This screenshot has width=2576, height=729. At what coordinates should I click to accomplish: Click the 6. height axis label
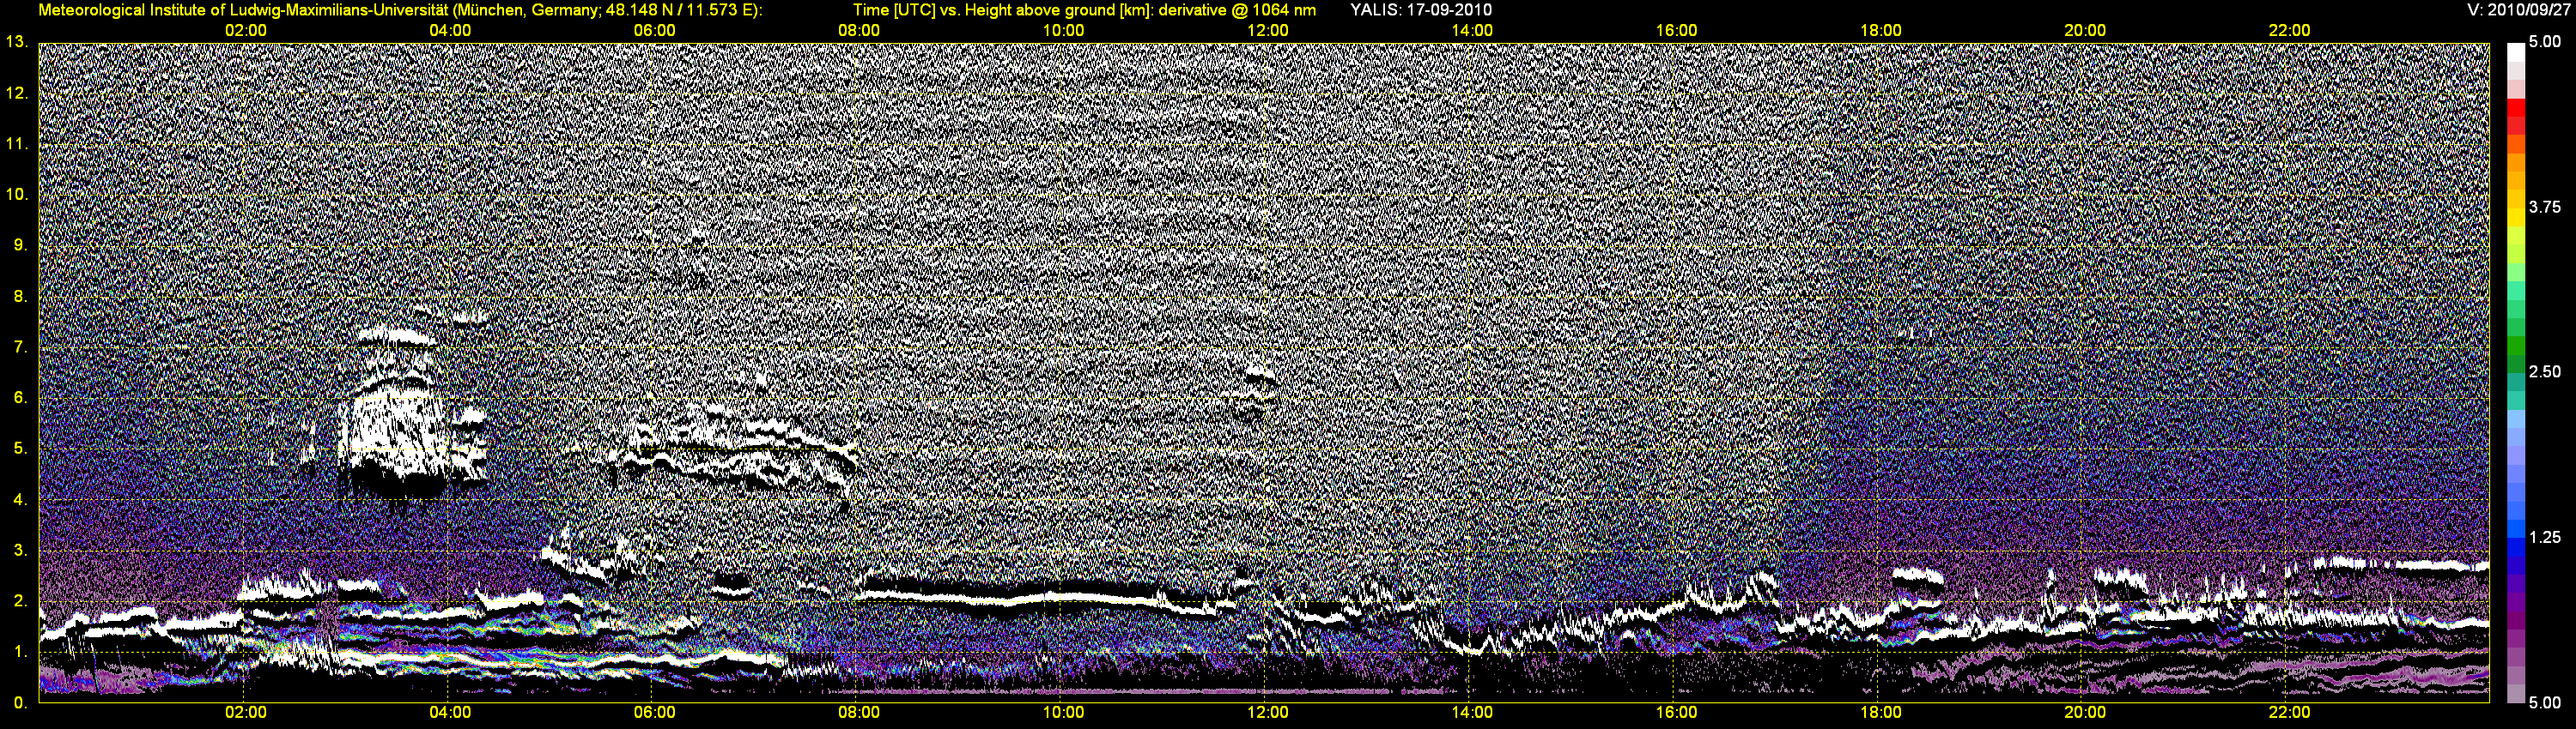click(20, 399)
